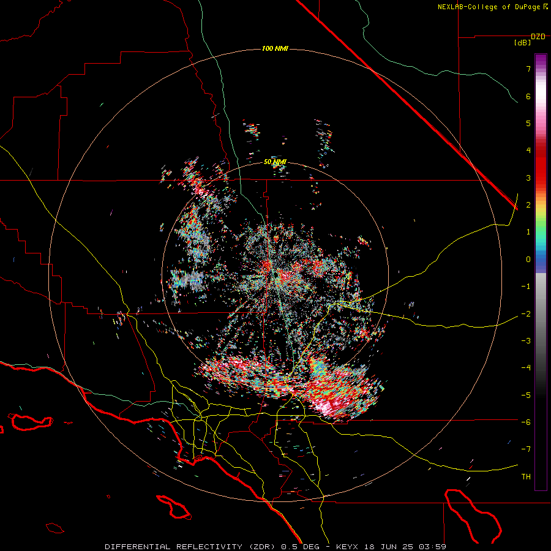Click the -7 value on color scale
551x551 pixels.
click(x=526, y=449)
